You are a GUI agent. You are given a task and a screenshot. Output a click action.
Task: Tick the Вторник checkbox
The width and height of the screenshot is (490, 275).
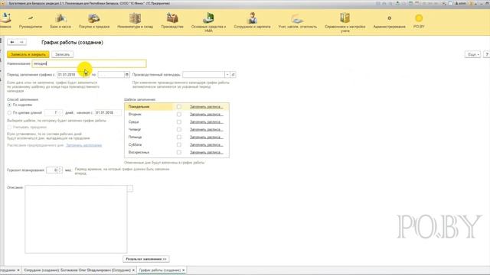point(178,115)
